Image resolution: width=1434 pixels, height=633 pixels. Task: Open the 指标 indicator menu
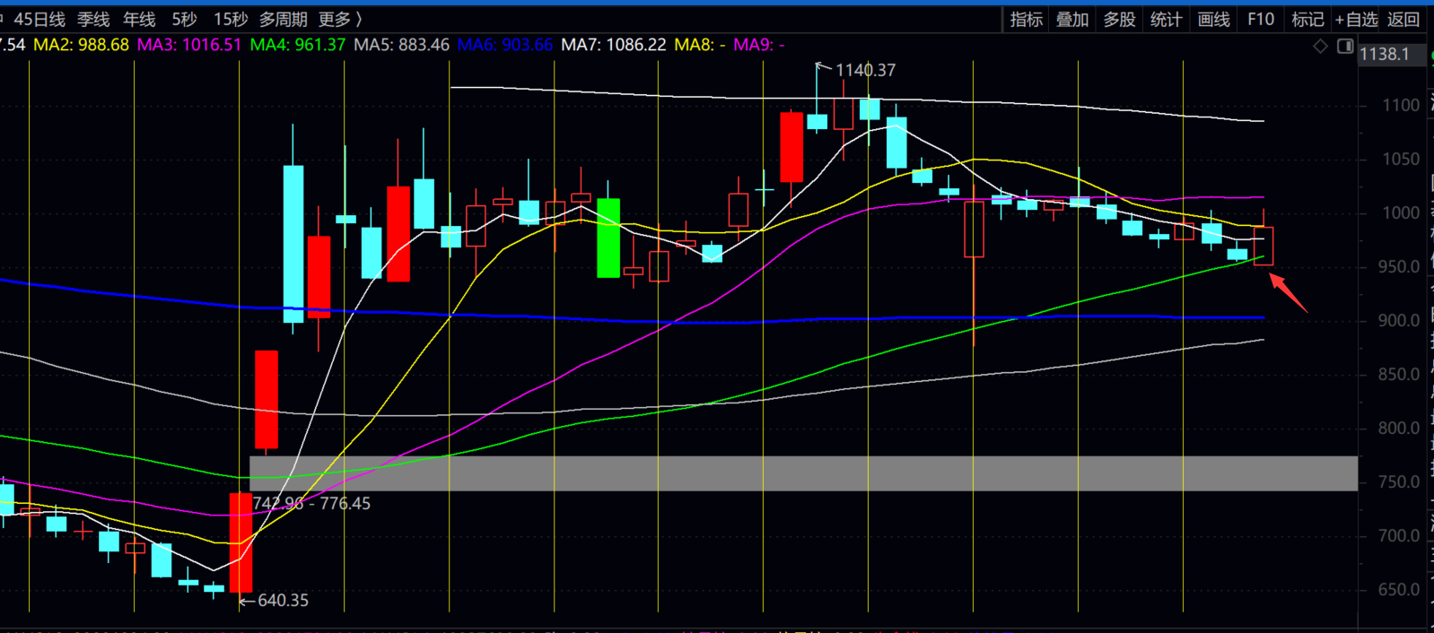point(1026,19)
